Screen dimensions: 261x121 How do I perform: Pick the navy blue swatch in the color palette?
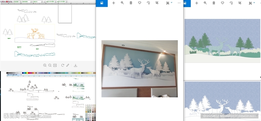pos(23,73)
